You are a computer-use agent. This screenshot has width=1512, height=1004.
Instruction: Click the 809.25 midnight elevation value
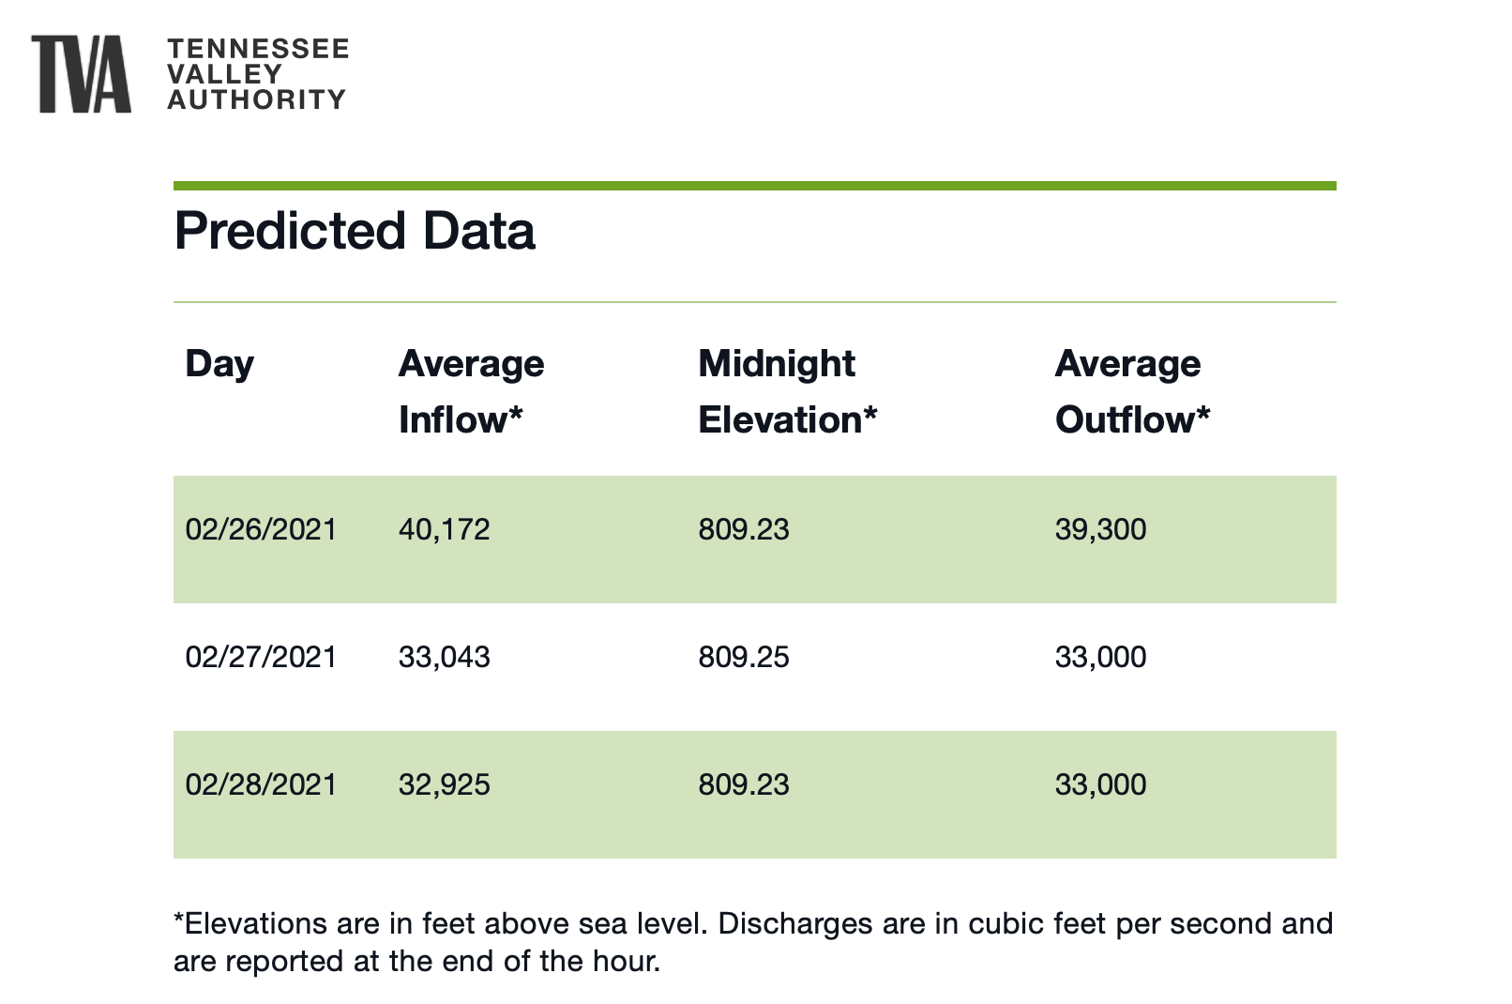click(744, 658)
